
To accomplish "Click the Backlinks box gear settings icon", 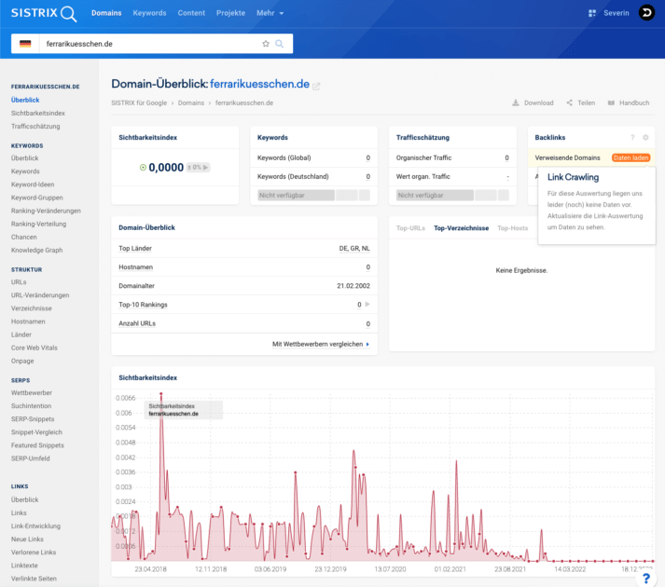I will pos(645,137).
